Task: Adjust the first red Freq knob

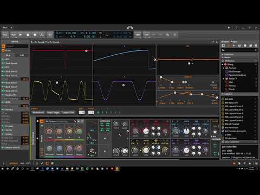Action: [x=49, y=132]
